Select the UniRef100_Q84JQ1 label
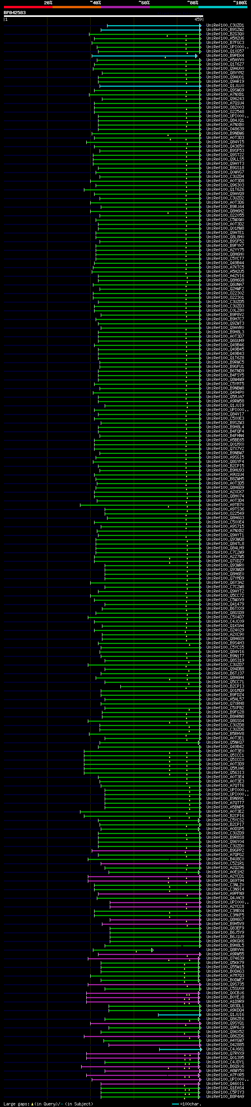The image size is (251, 1107). pos(225,120)
